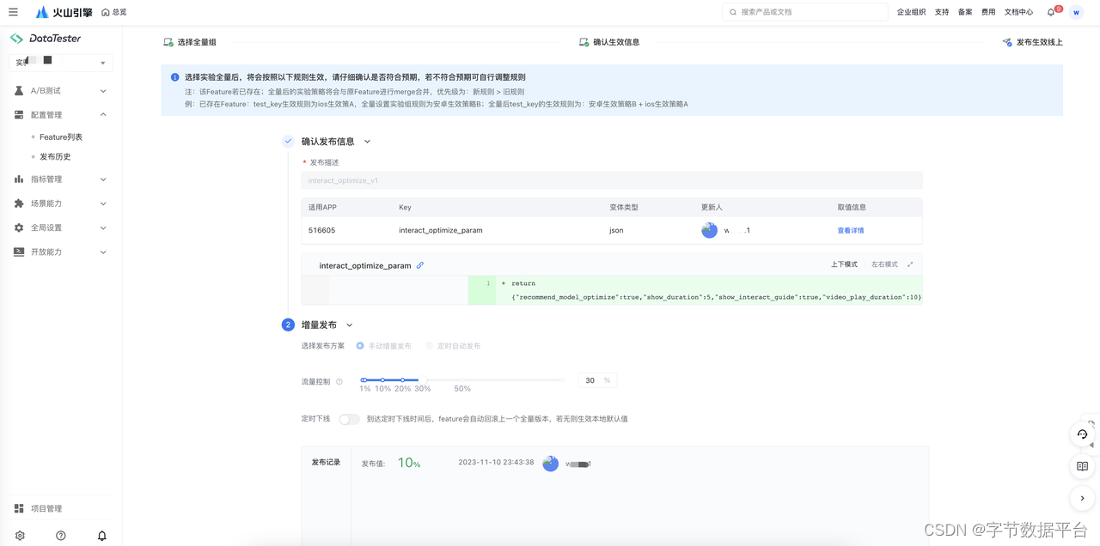This screenshot has width=1100, height=546.
Task: Expand code diff to fullscreen
Action: [910, 264]
